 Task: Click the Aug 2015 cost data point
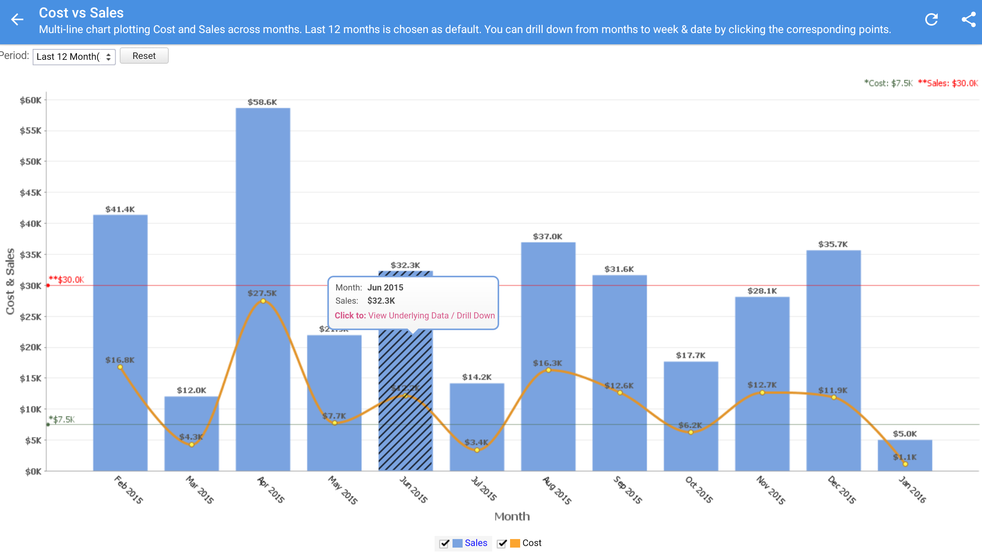(548, 370)
